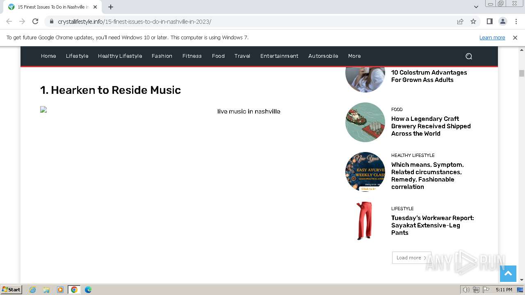Open the media player taskbar icon
The width and height of the screenshot is (525, 295).
60,290
